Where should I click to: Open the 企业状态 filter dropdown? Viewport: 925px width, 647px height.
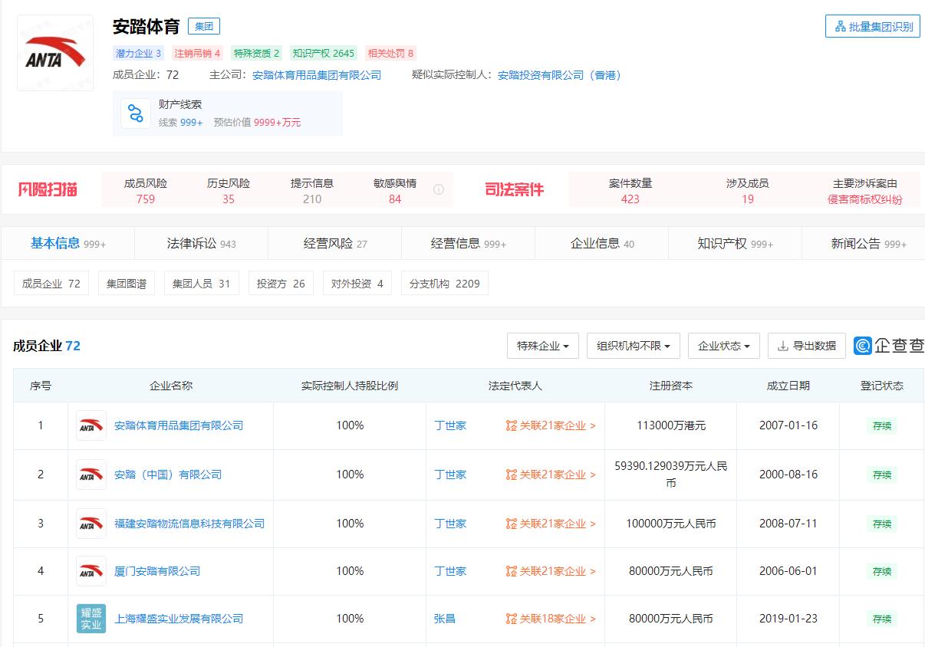tap(723, 346)
